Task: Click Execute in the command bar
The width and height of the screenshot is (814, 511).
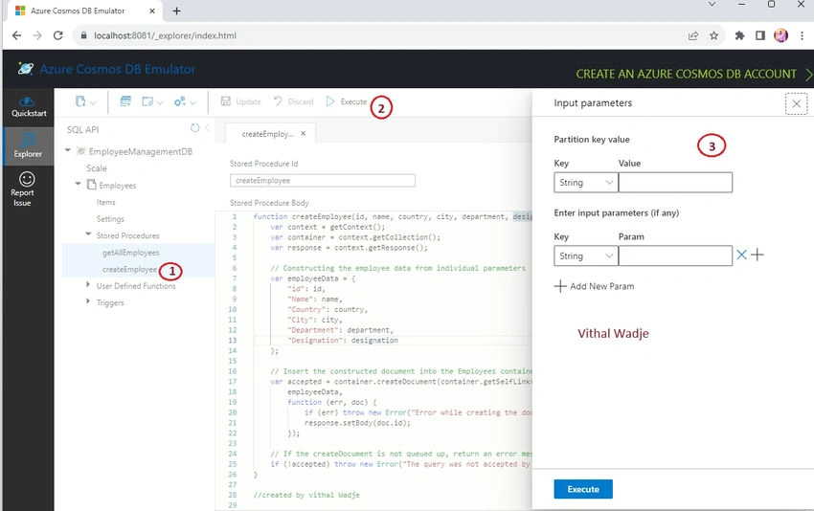Action: pos(347,101)
